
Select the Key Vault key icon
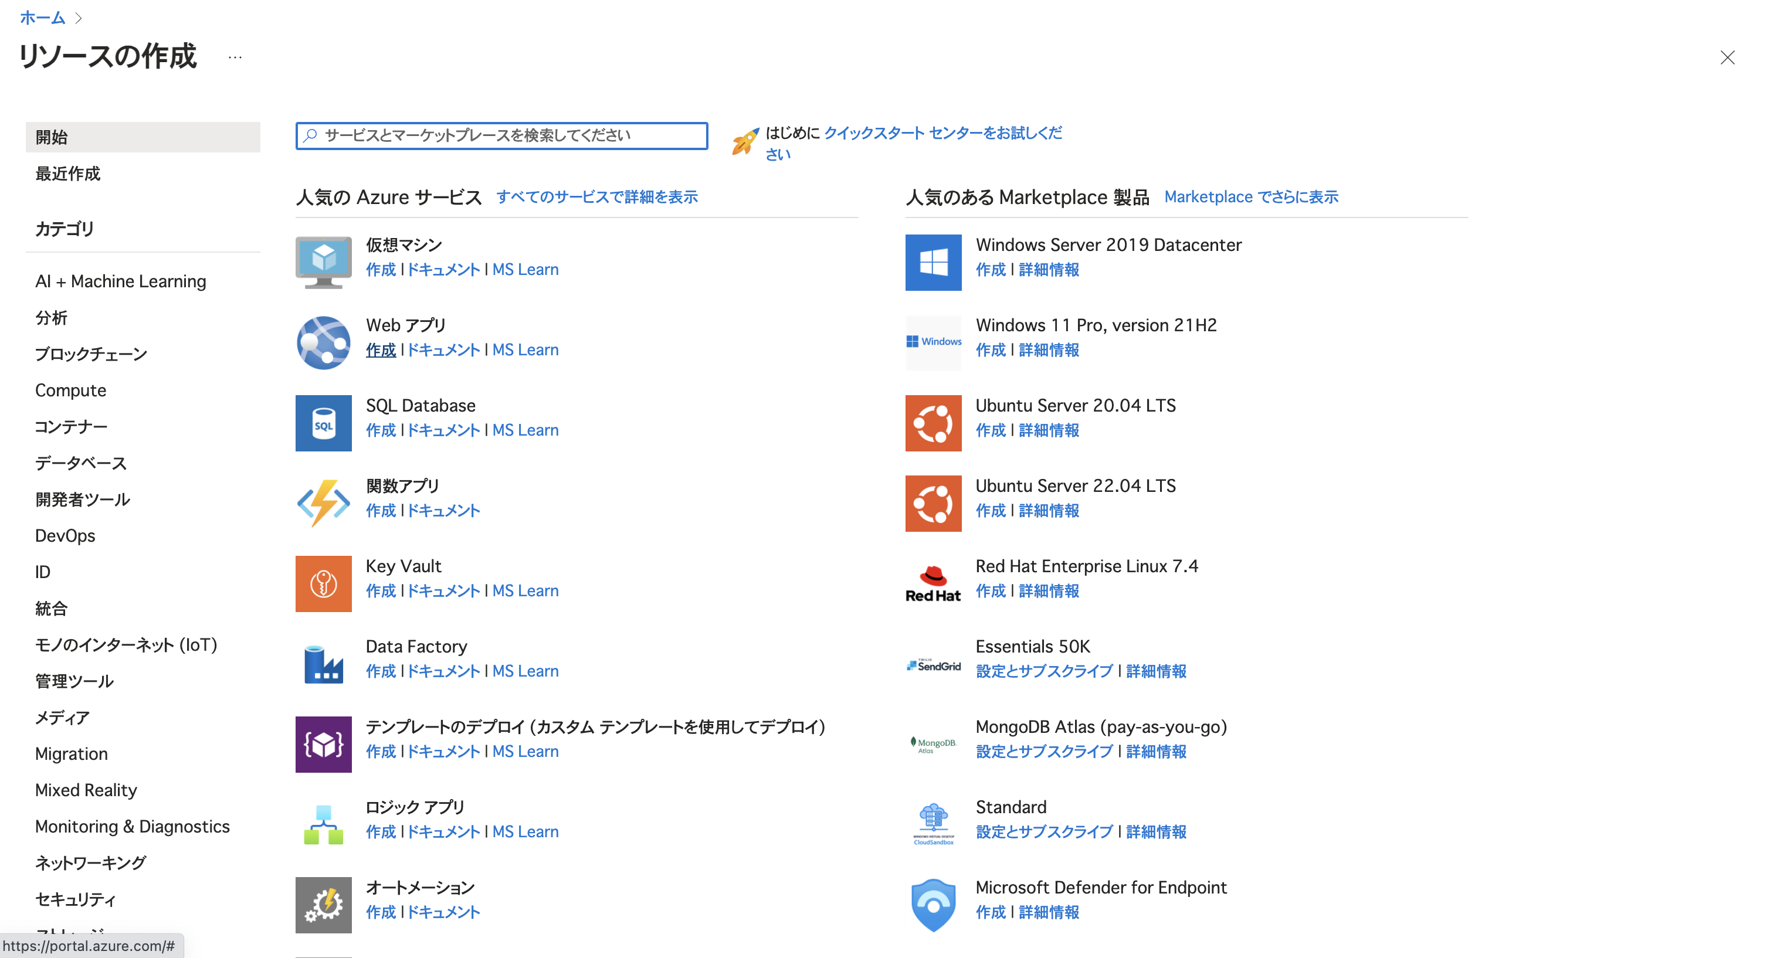(x=323, y=583)
